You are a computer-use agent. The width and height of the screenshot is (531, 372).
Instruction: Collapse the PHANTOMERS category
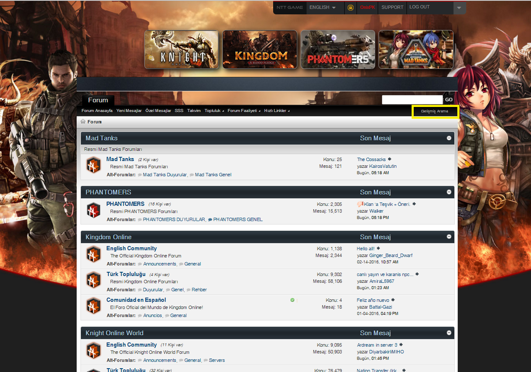[x=449, y=192]
